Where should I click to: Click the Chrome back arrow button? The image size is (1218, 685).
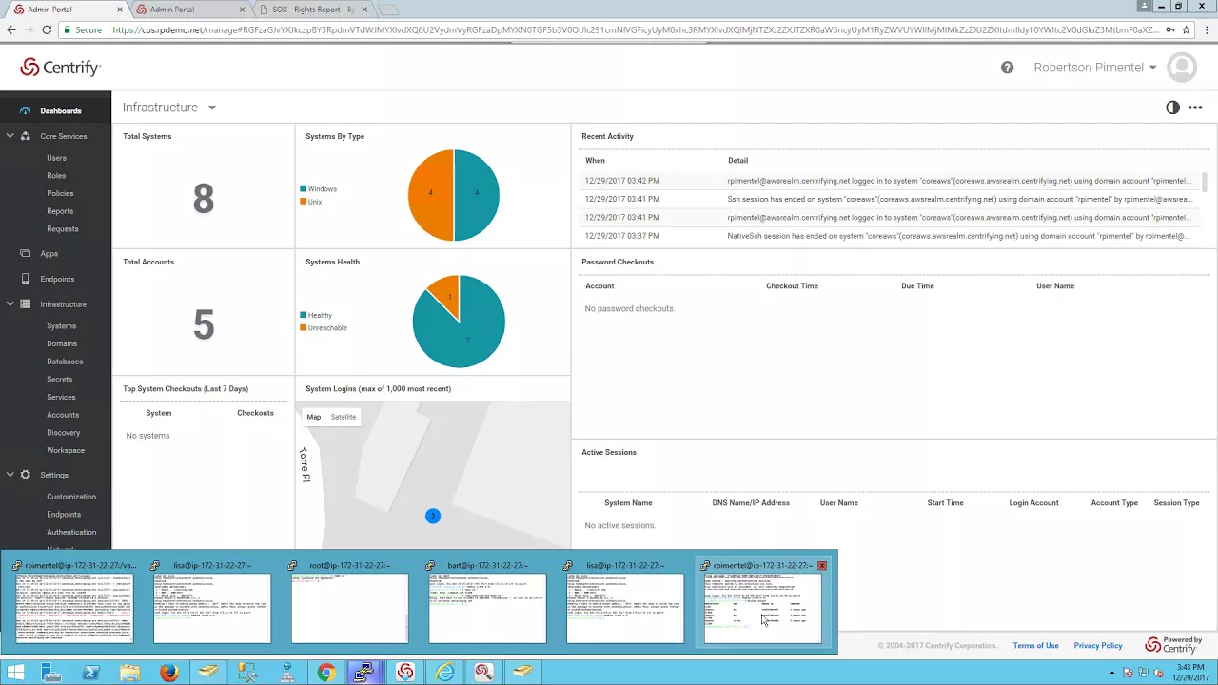pos(11,30)
